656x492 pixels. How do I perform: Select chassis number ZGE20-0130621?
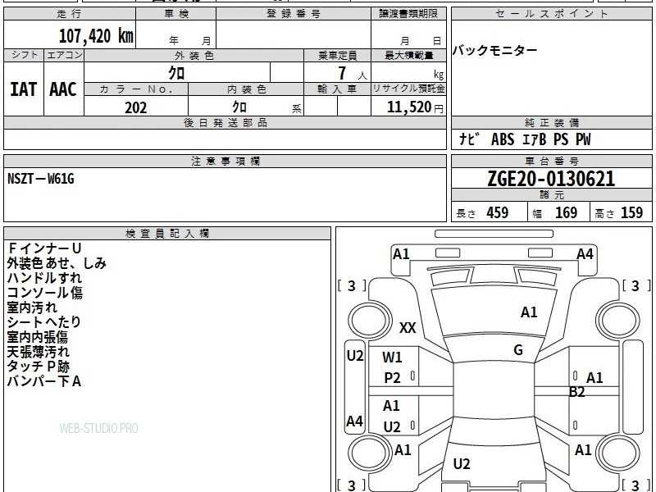[x=551, y=179]
